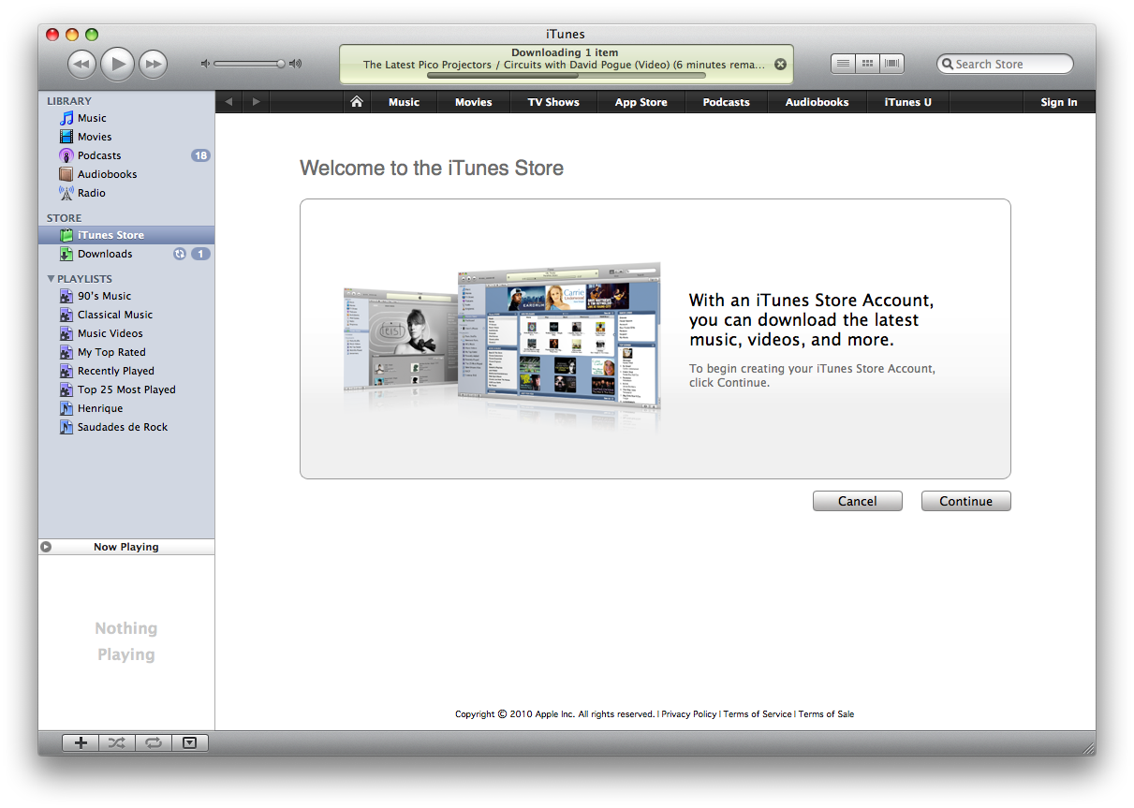Click the download progress bar
Image resolution: width=1134 pixels, height=808 pixels.
pos(566,76)
